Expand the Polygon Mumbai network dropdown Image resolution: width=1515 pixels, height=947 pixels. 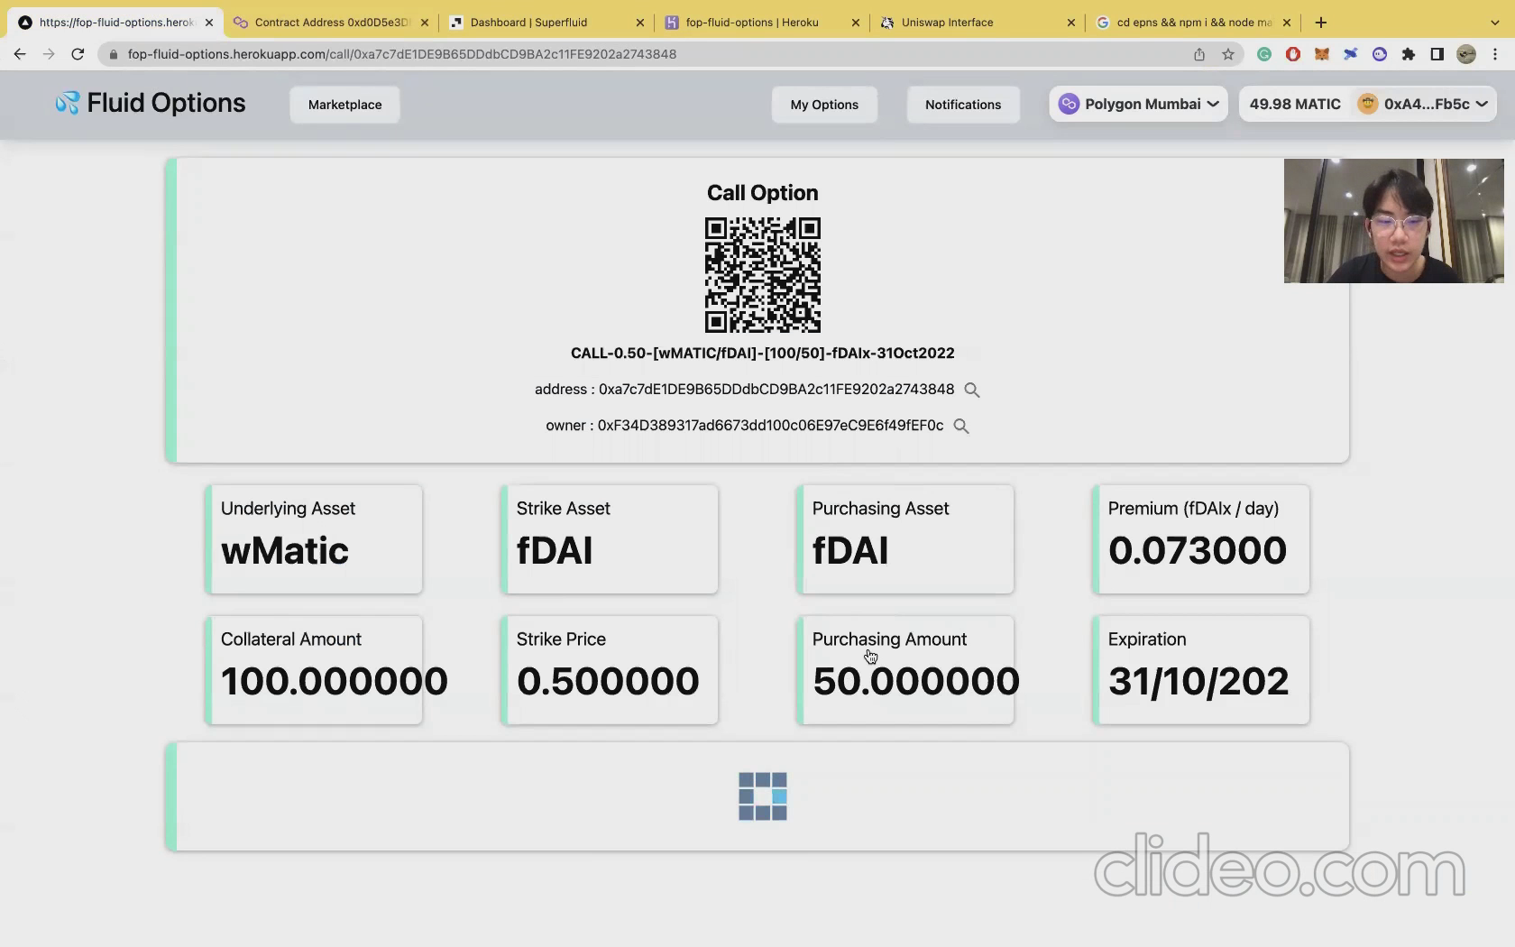point(1138,104)
